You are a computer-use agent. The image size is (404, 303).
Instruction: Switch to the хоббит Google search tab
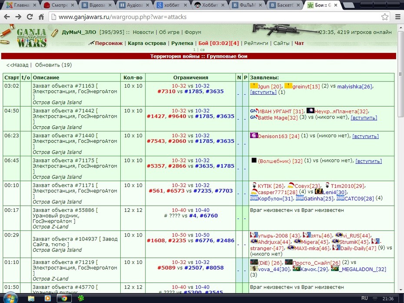click(x=172, y=5)
